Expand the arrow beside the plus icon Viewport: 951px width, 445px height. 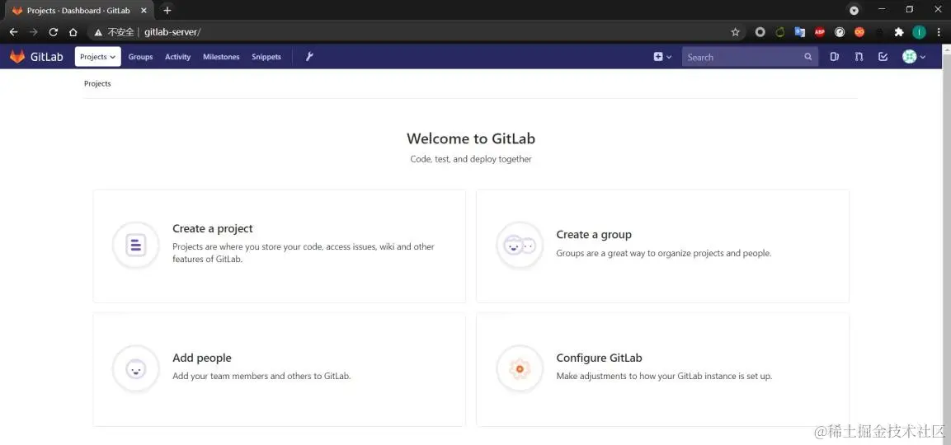(670, 57)
